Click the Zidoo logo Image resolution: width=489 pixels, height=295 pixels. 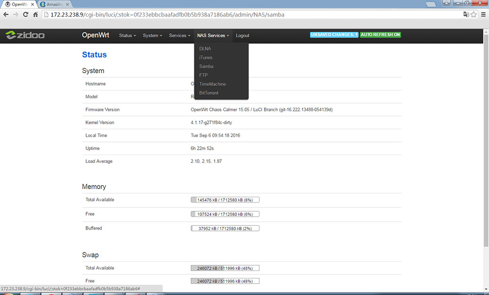point(25,35)
